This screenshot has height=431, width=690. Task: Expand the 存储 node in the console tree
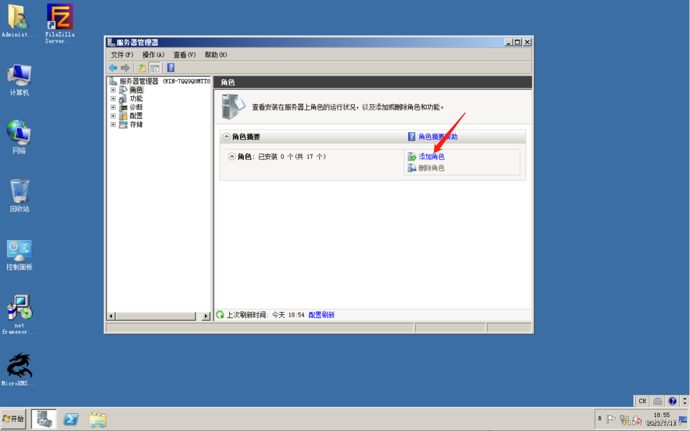(x=113, y=124)
